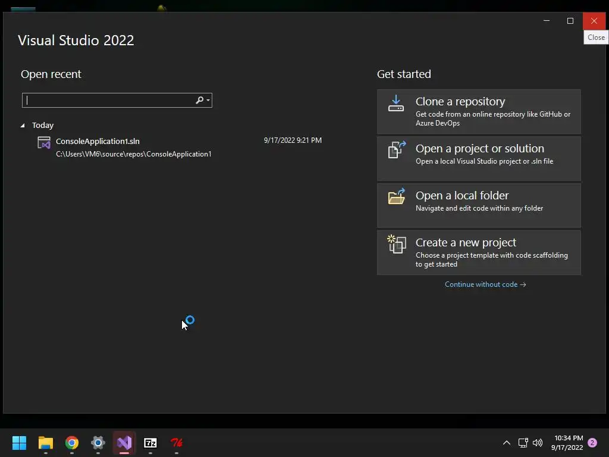Choose Open a project or solution
The width and height of the screenshot is (609, 457).
(479, 158)
